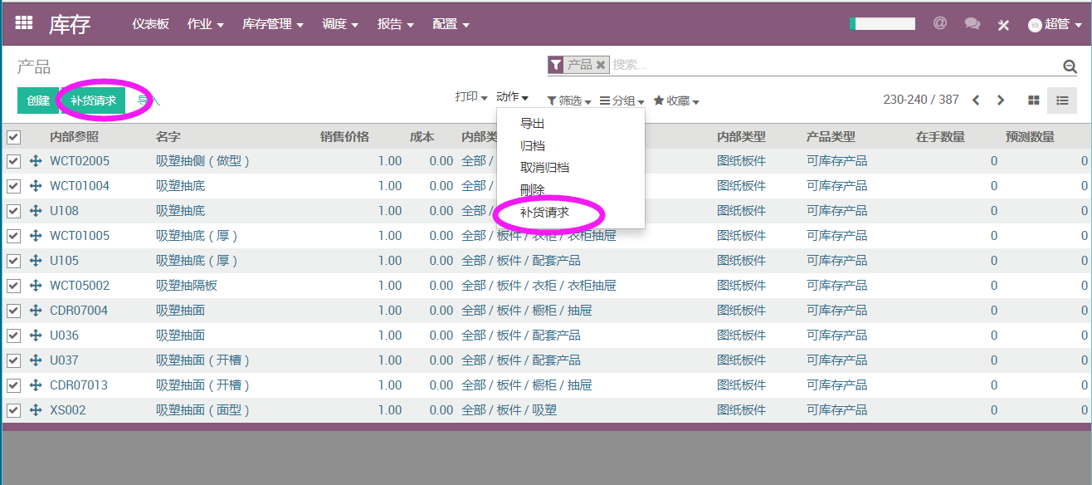Remove the 产品 filter tag

(x=601, y=65)
